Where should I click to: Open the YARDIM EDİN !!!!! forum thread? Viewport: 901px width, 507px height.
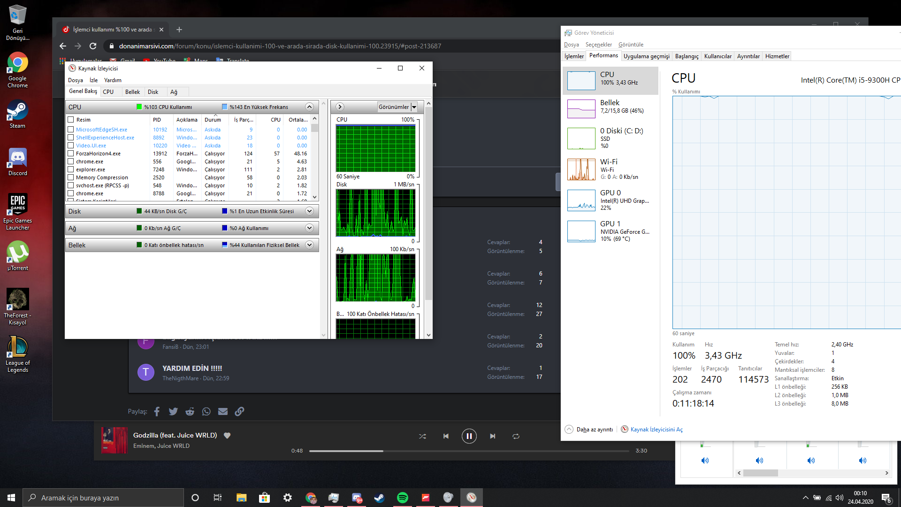coord(192,369)
